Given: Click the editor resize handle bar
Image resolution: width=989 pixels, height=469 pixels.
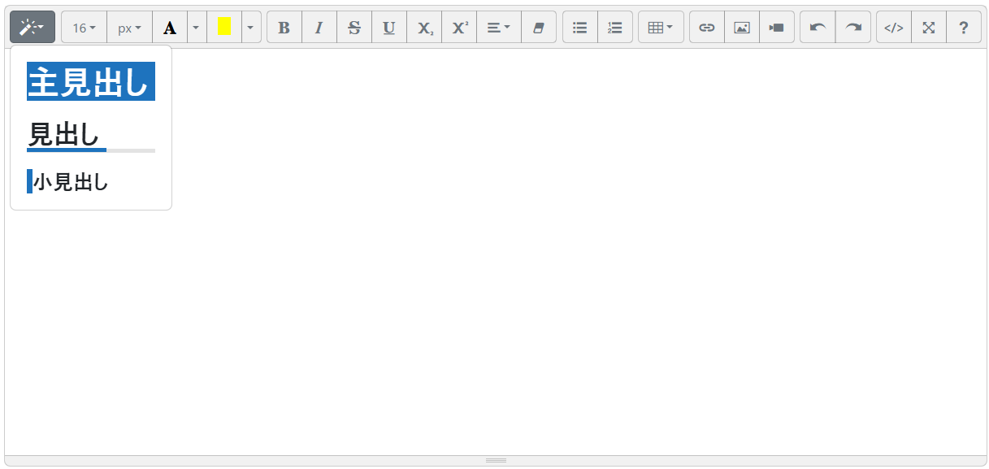Looking at the screenshot, I should tap(496, 461).
